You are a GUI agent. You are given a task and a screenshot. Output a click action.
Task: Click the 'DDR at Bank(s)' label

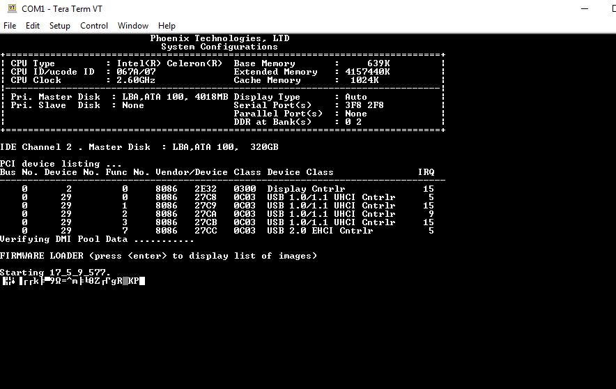pyautogui.click(x=272, y=122)
